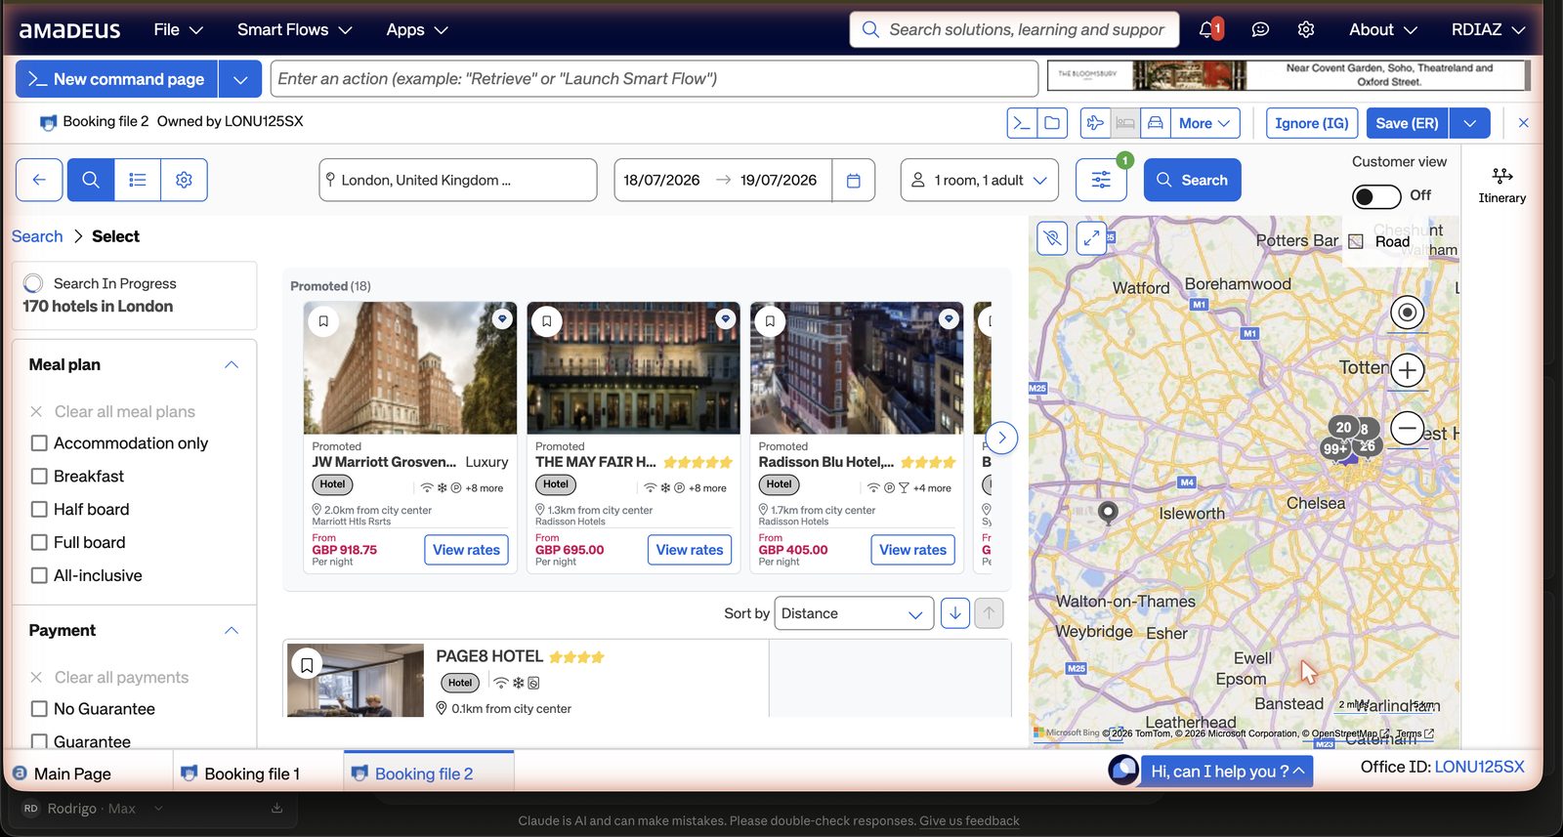Select the hotel bed icon in toolbar

pos(1125,123)
